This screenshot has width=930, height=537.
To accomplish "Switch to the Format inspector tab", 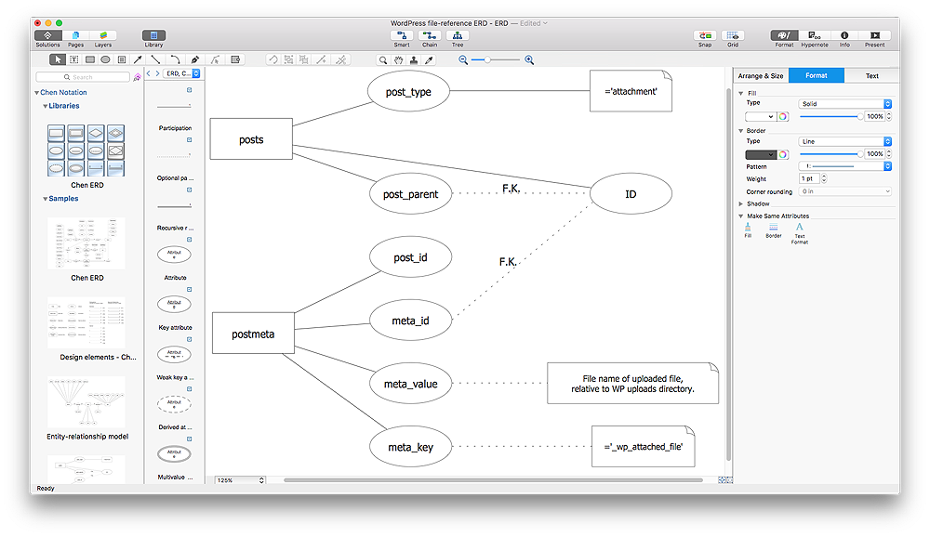I will click(x=817, y=75).
